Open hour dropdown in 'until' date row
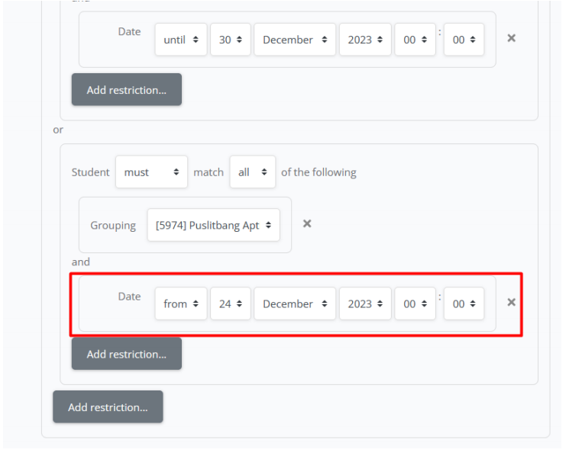Viewport: 569px width, 456px height. point(415,40)
